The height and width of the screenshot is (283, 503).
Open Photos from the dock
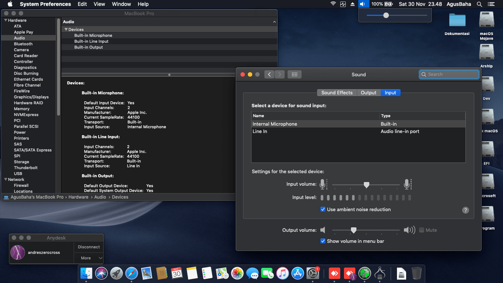237,273
